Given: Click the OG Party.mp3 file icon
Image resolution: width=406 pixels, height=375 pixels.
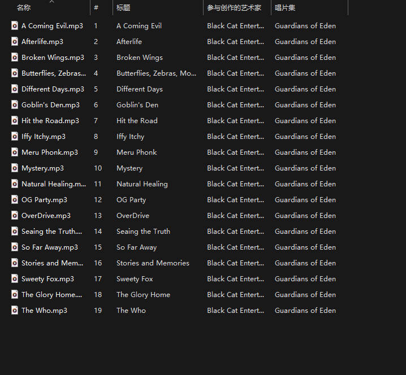Looking at the screenshot, I should pyautogui.click(x=15, y=199).
